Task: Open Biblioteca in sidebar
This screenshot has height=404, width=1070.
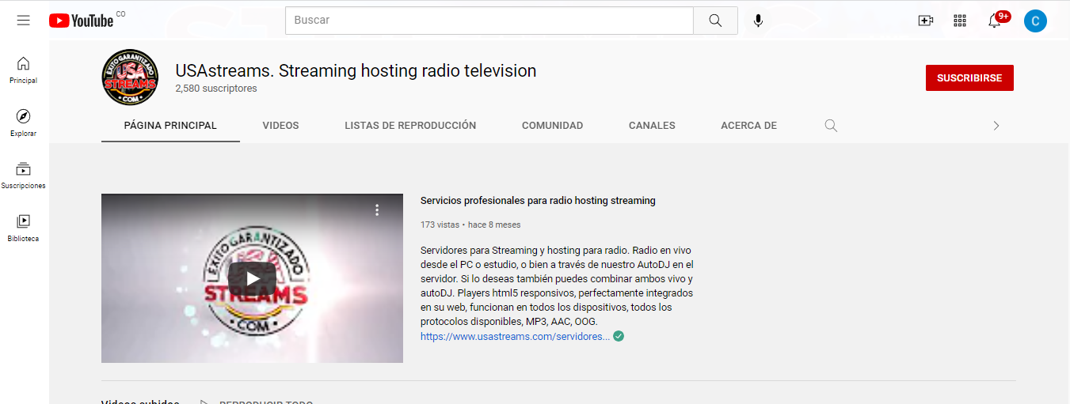Action: click(24, 228)
